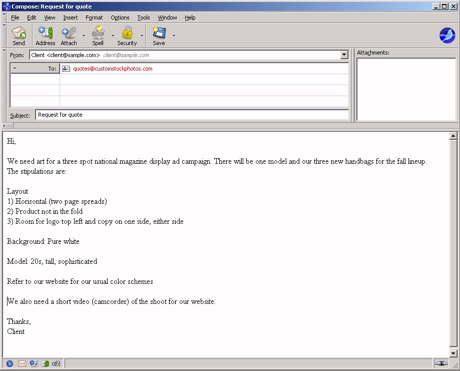Screen dimensions: 460x371
Task: Open ChatZilla icon in the status bar
Action: [x=56, y=363]
